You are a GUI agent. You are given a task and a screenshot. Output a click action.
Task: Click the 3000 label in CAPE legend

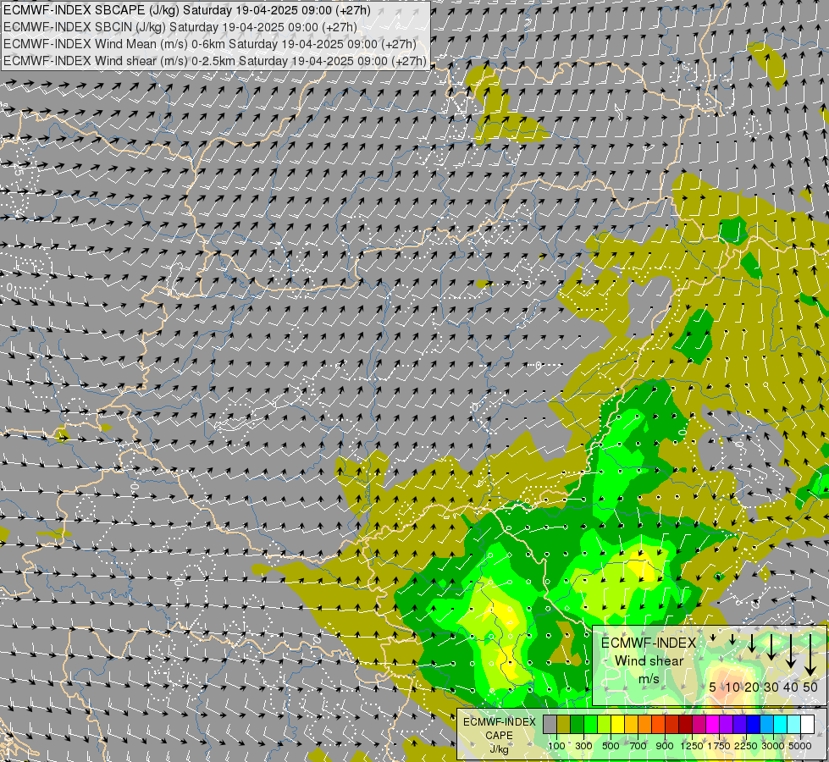click(x=773, y=746)
